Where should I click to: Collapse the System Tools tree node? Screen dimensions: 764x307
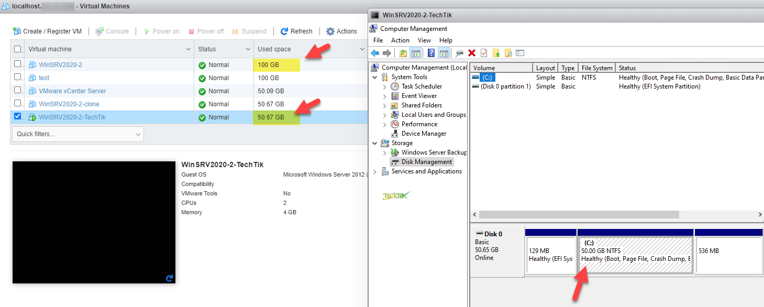pyautogui.click(x=375, y=77)
